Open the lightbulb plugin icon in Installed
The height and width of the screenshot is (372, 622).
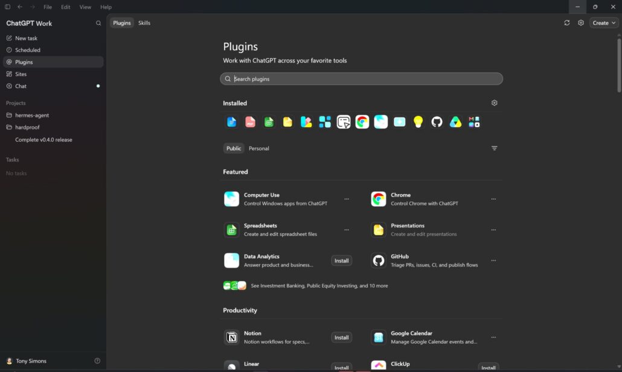coord(418,122)
